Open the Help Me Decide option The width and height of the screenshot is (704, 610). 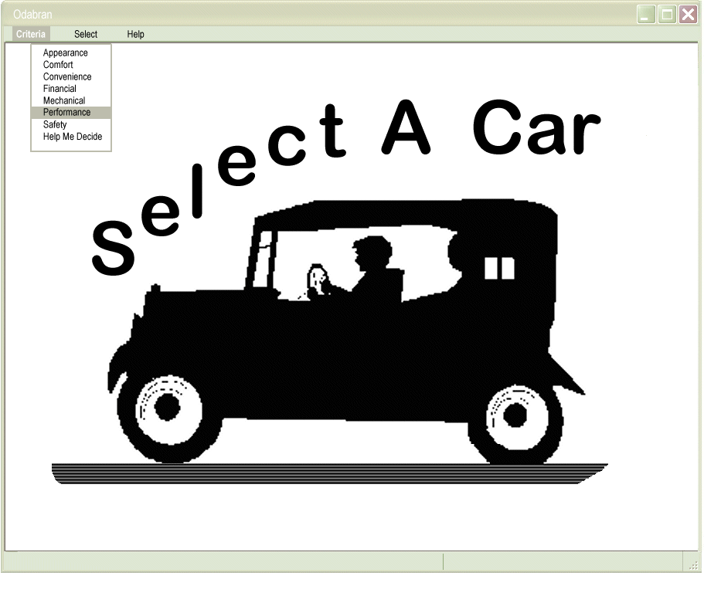[x=73, y=137]
